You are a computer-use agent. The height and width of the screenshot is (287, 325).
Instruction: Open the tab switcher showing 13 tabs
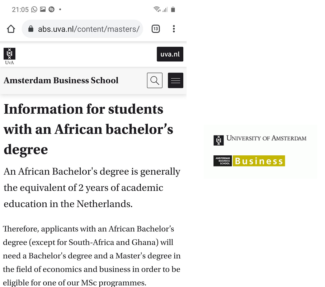pyautogui.click(x=156, y=29)
